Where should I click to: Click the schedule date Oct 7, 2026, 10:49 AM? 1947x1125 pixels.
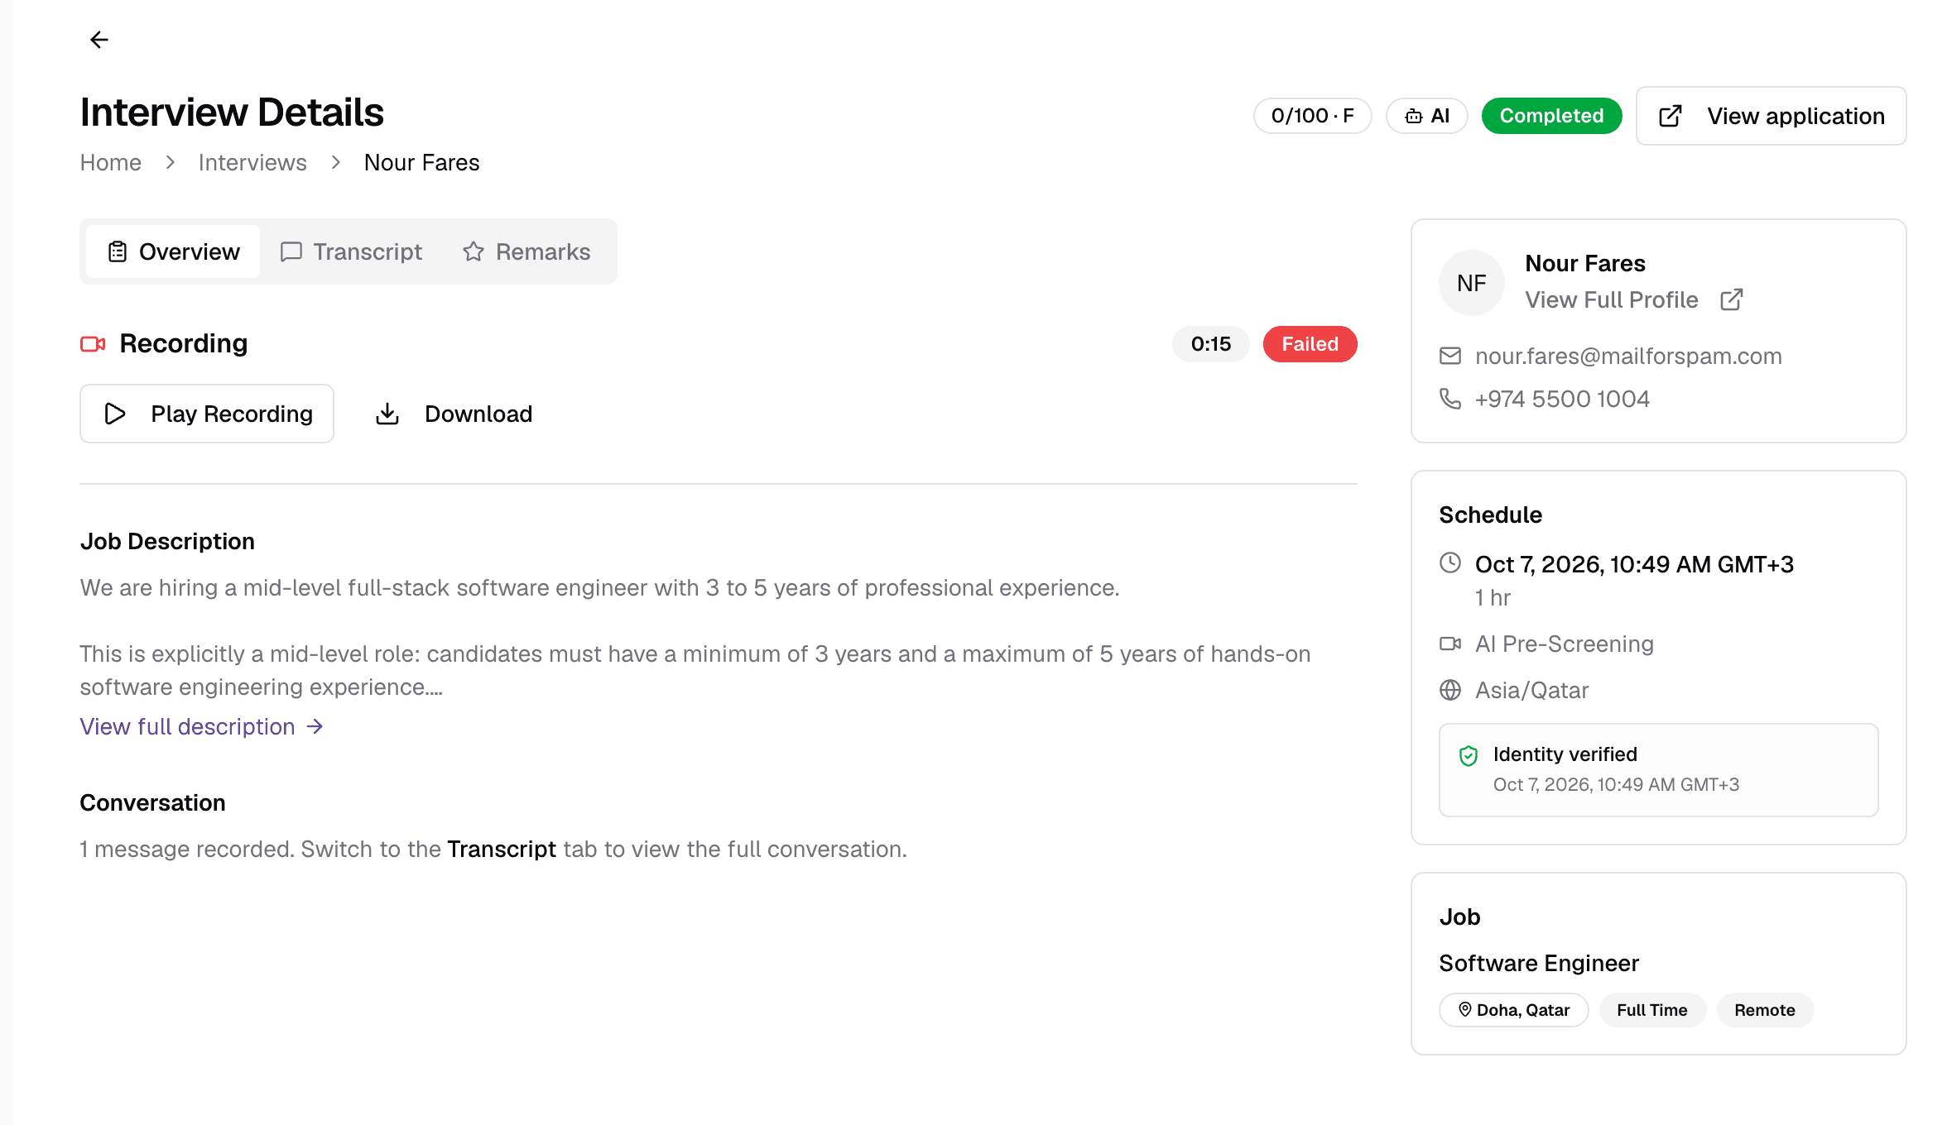point(1634,564)
